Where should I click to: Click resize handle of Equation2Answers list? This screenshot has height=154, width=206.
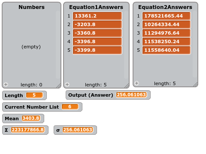coord(195,84)
